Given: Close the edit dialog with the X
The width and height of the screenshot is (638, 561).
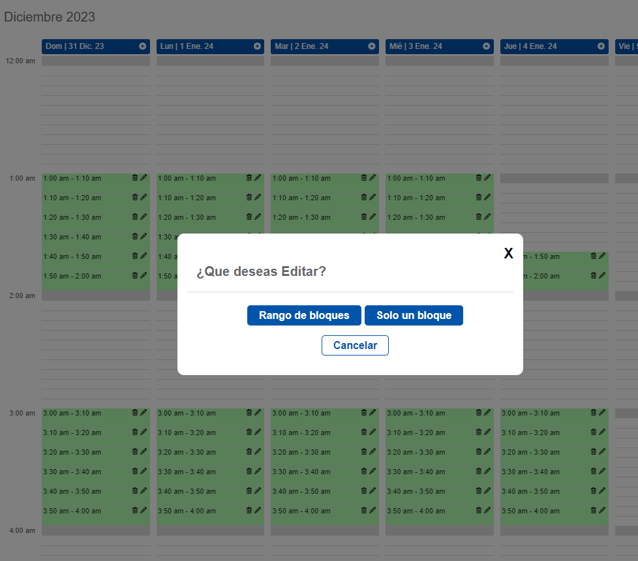Looking at the screenshot, I should coord(508,253).
